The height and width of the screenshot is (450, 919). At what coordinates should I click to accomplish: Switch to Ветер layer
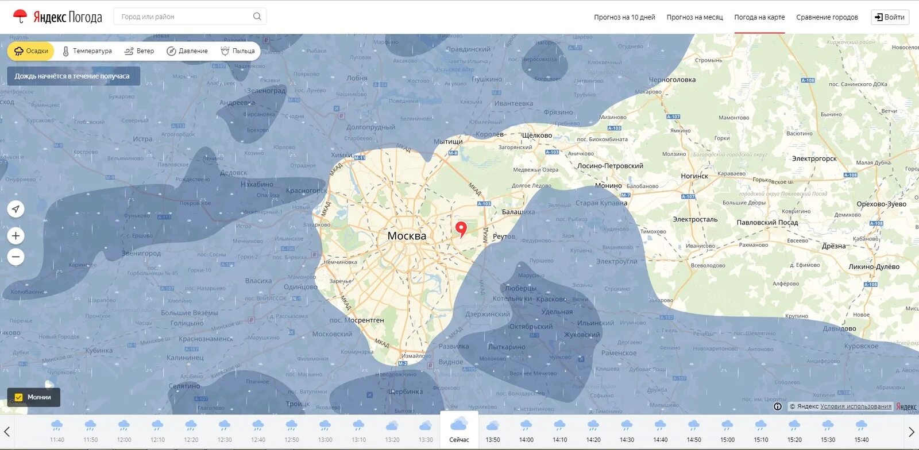(139, 51)
